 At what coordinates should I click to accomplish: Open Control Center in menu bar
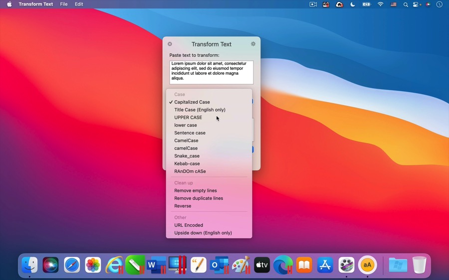point(416,4)
